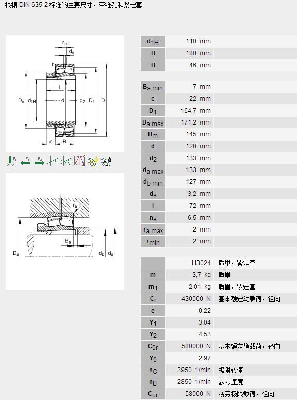Click the 极限转速 description
Viewport: 297px width, 400px height.
pos(230,370)
